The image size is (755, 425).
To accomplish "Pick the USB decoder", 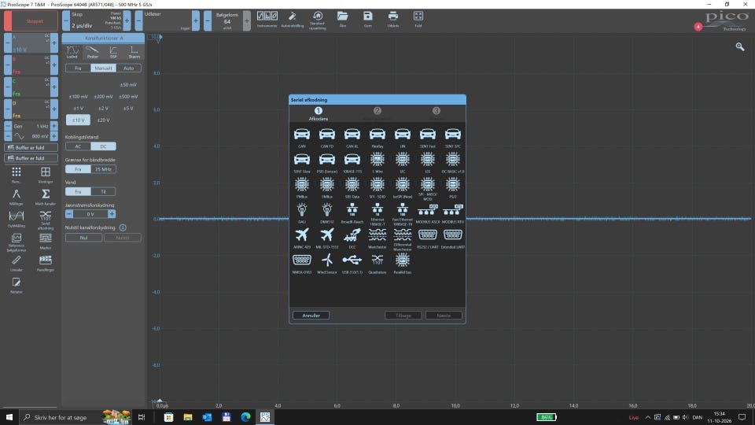I will [352, 261].
